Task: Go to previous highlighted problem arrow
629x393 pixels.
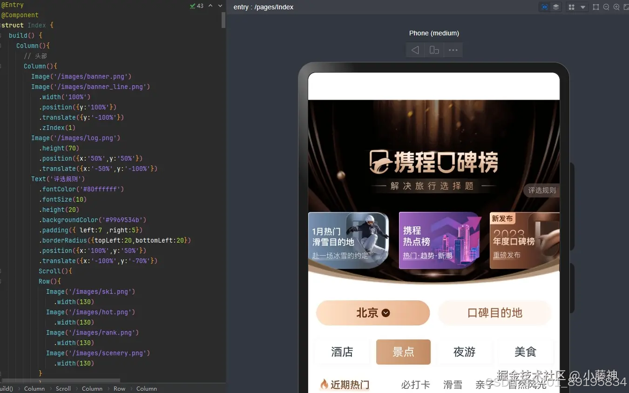Action: [210, 6]
